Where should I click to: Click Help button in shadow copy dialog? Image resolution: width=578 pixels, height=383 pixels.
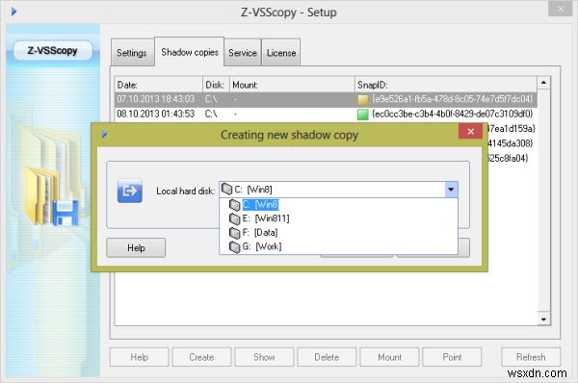point(136,248)
